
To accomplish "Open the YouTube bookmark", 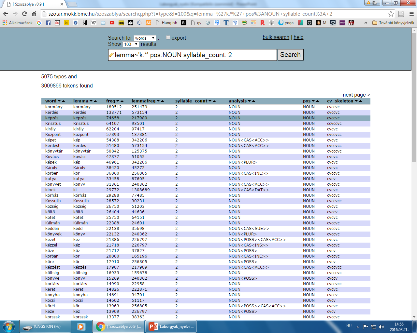I will 112,23.
